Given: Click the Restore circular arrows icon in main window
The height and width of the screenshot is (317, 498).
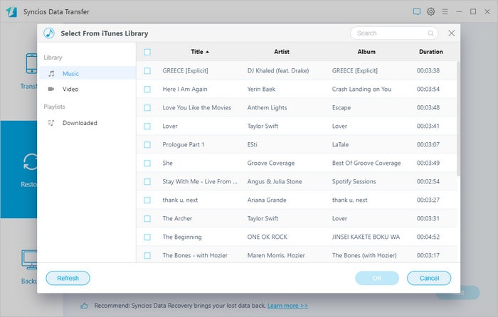Looking at the screenshot, I should point(31,162).
